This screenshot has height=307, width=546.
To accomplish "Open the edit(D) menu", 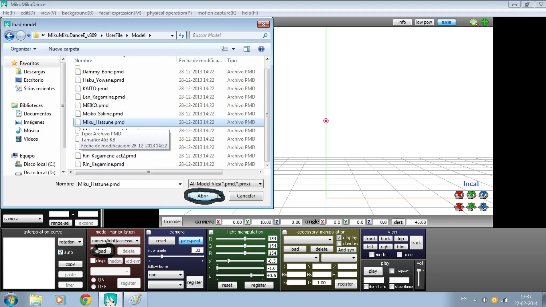I will 28,13.
